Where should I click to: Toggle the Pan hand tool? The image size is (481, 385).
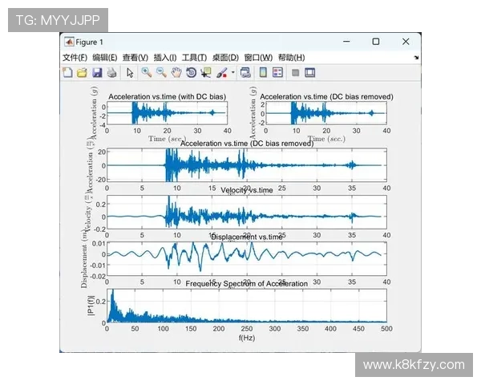point(176,72)
